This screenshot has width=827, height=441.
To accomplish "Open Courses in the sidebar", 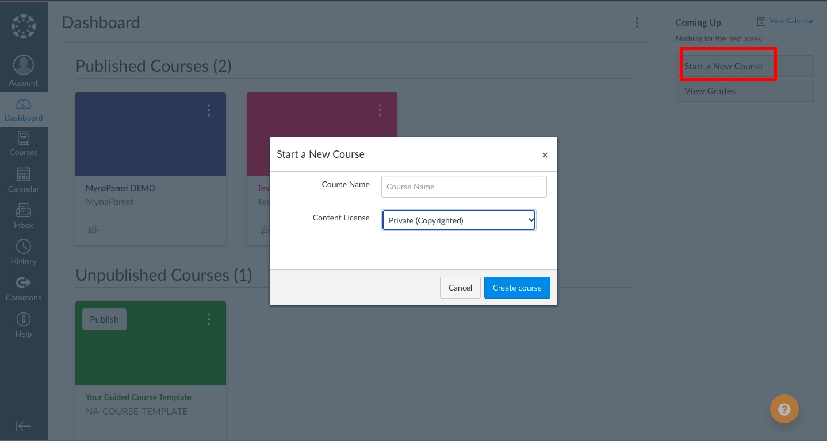I will click(24, 144).
